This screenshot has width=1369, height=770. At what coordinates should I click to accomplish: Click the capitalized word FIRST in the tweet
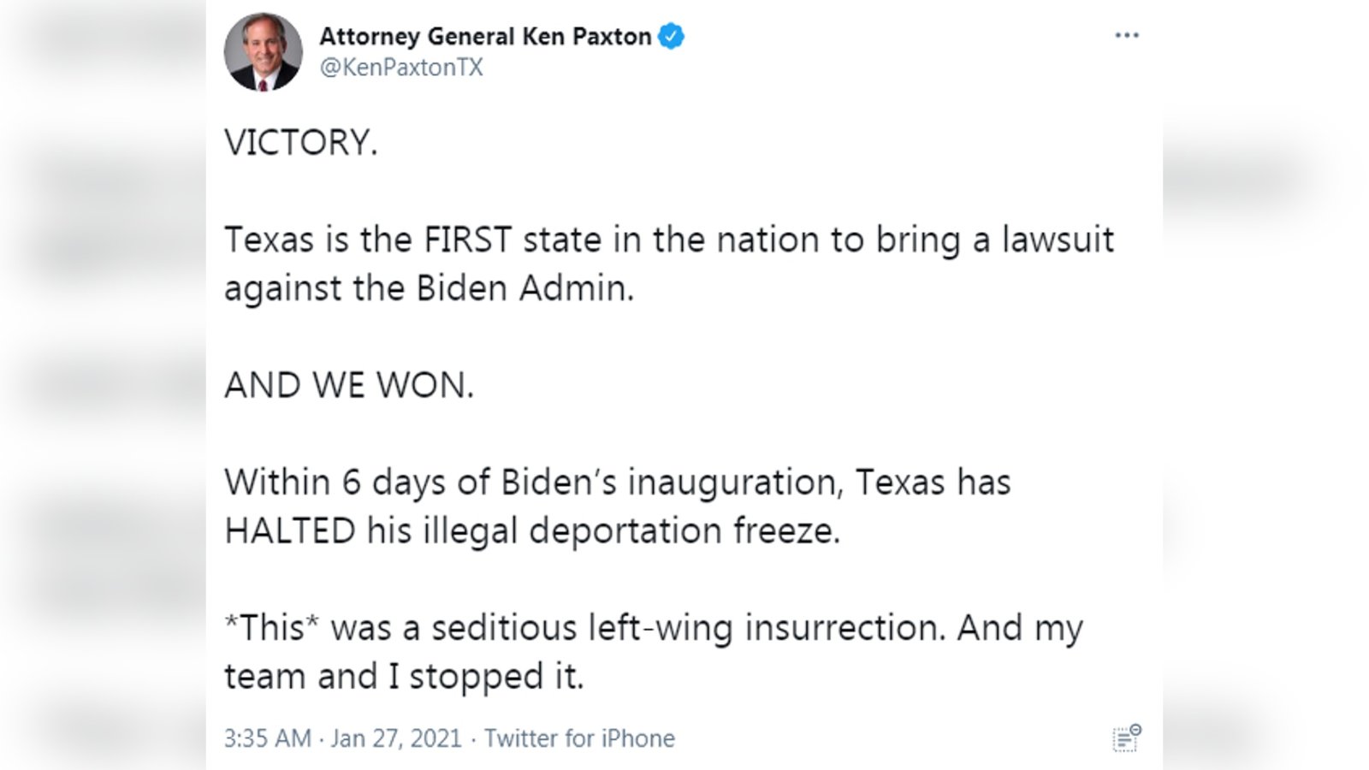[468, 240]
